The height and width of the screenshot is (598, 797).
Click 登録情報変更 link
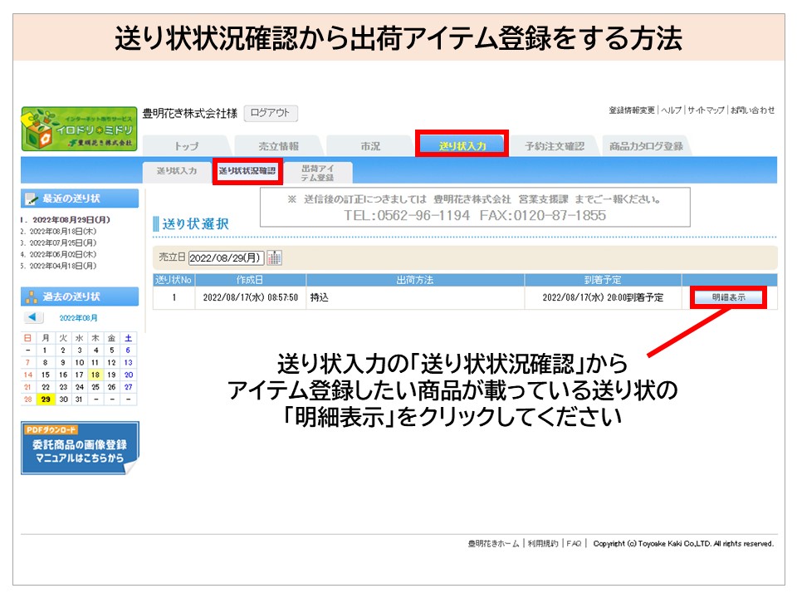pos(632,110)
